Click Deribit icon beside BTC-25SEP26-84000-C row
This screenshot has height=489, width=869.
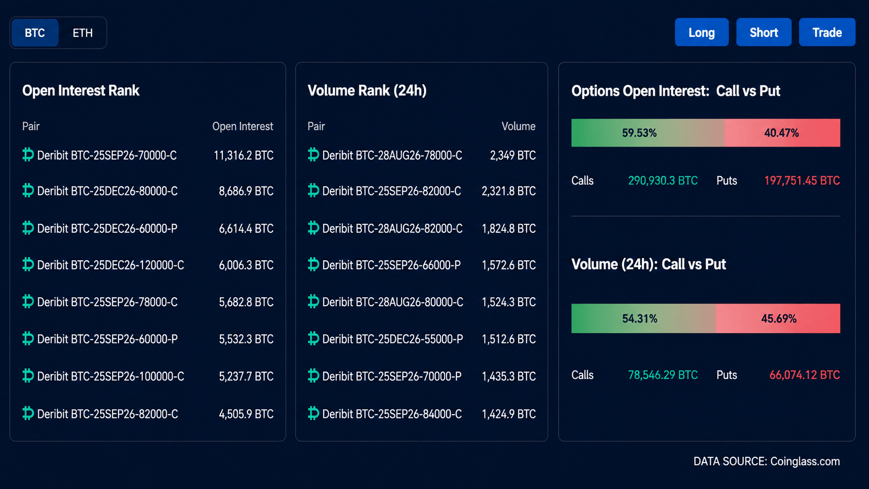(313, 414)
